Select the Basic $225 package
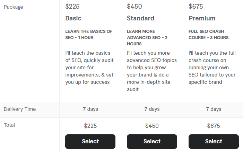The width and height of the screenshot is (243, 152). coord(90,142)
